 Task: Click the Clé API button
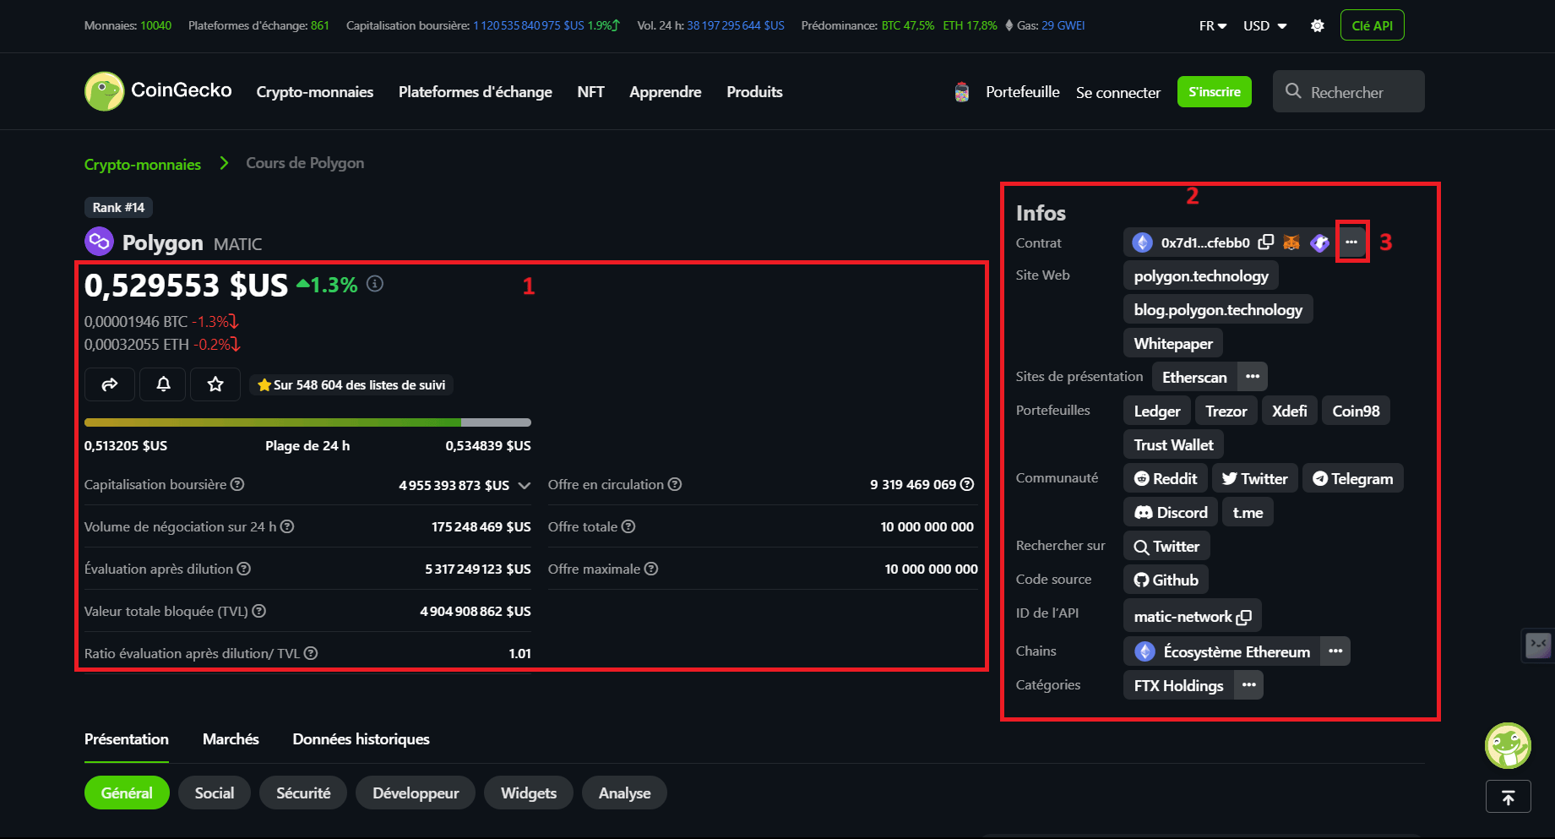[1373, 25]
